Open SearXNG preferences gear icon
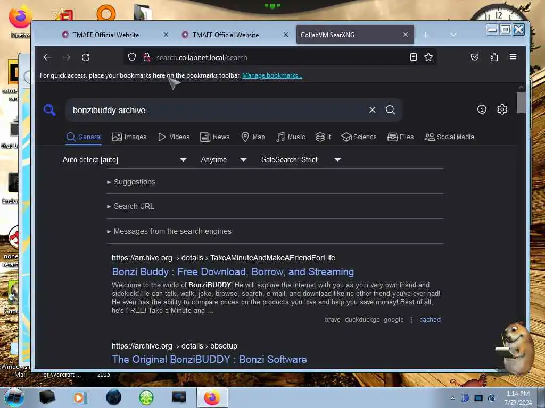Image resolution: width=545 pixels, height=408 pixels. 502,109
